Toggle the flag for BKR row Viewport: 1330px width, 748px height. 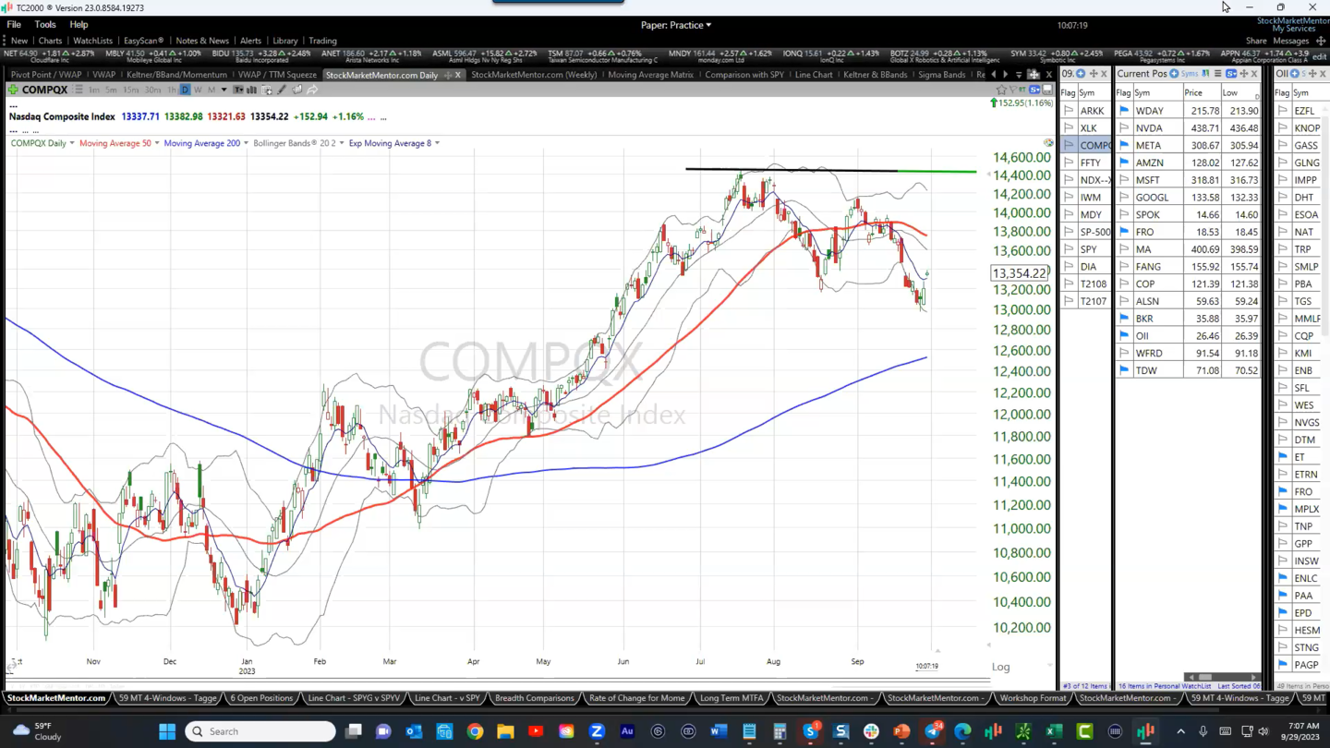[1124, 319]
